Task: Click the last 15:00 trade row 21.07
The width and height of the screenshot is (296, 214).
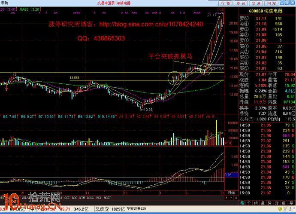Action: (x=268, y=193)
